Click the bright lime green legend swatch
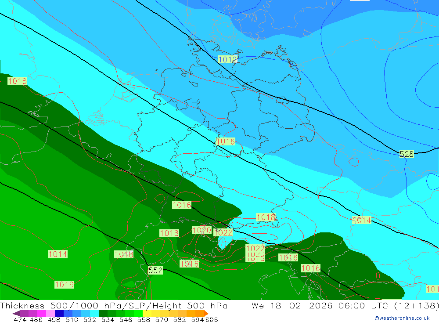 pyautogui.click(x=138, y=313)
